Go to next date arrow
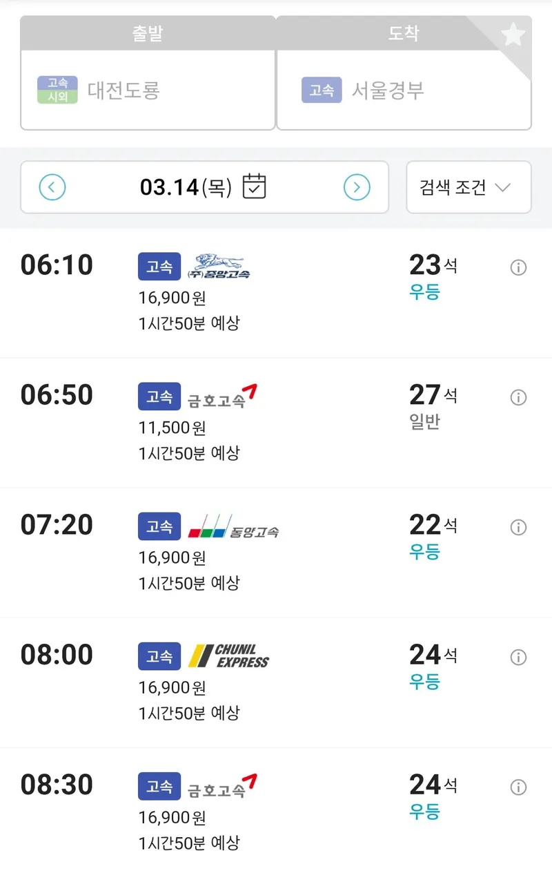 tap(357, 187)
